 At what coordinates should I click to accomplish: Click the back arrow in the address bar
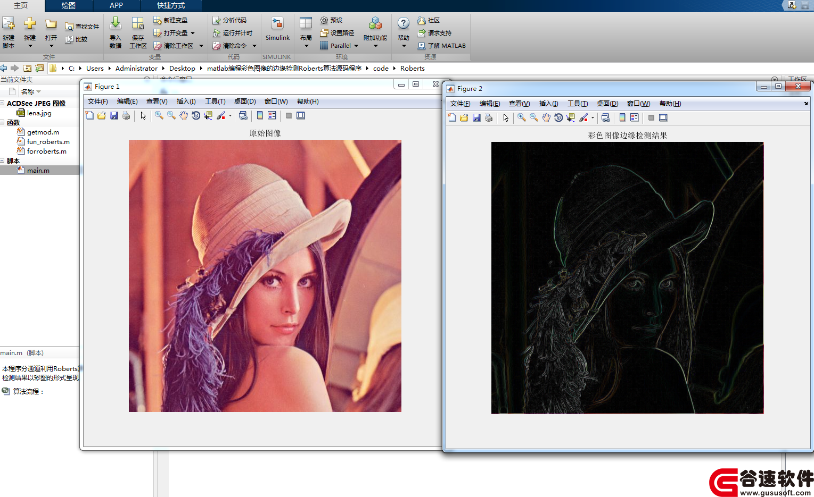(4, 68)
